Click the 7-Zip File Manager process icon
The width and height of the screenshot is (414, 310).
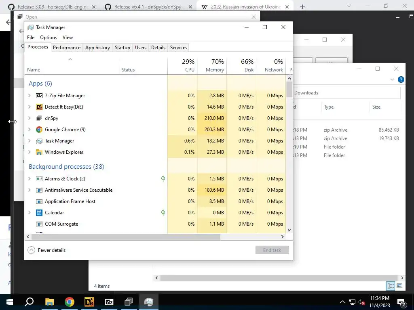[39, 96]
